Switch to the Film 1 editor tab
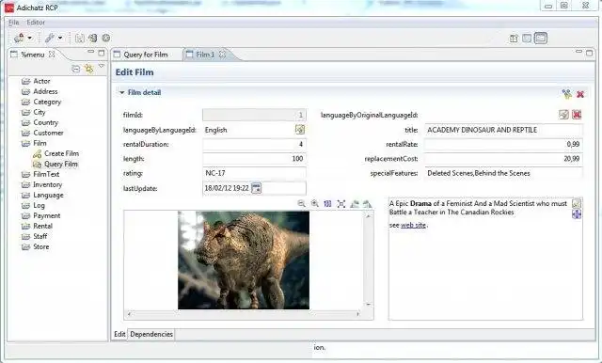This screenshot has width=602, height=363. [x=205, y=55]
